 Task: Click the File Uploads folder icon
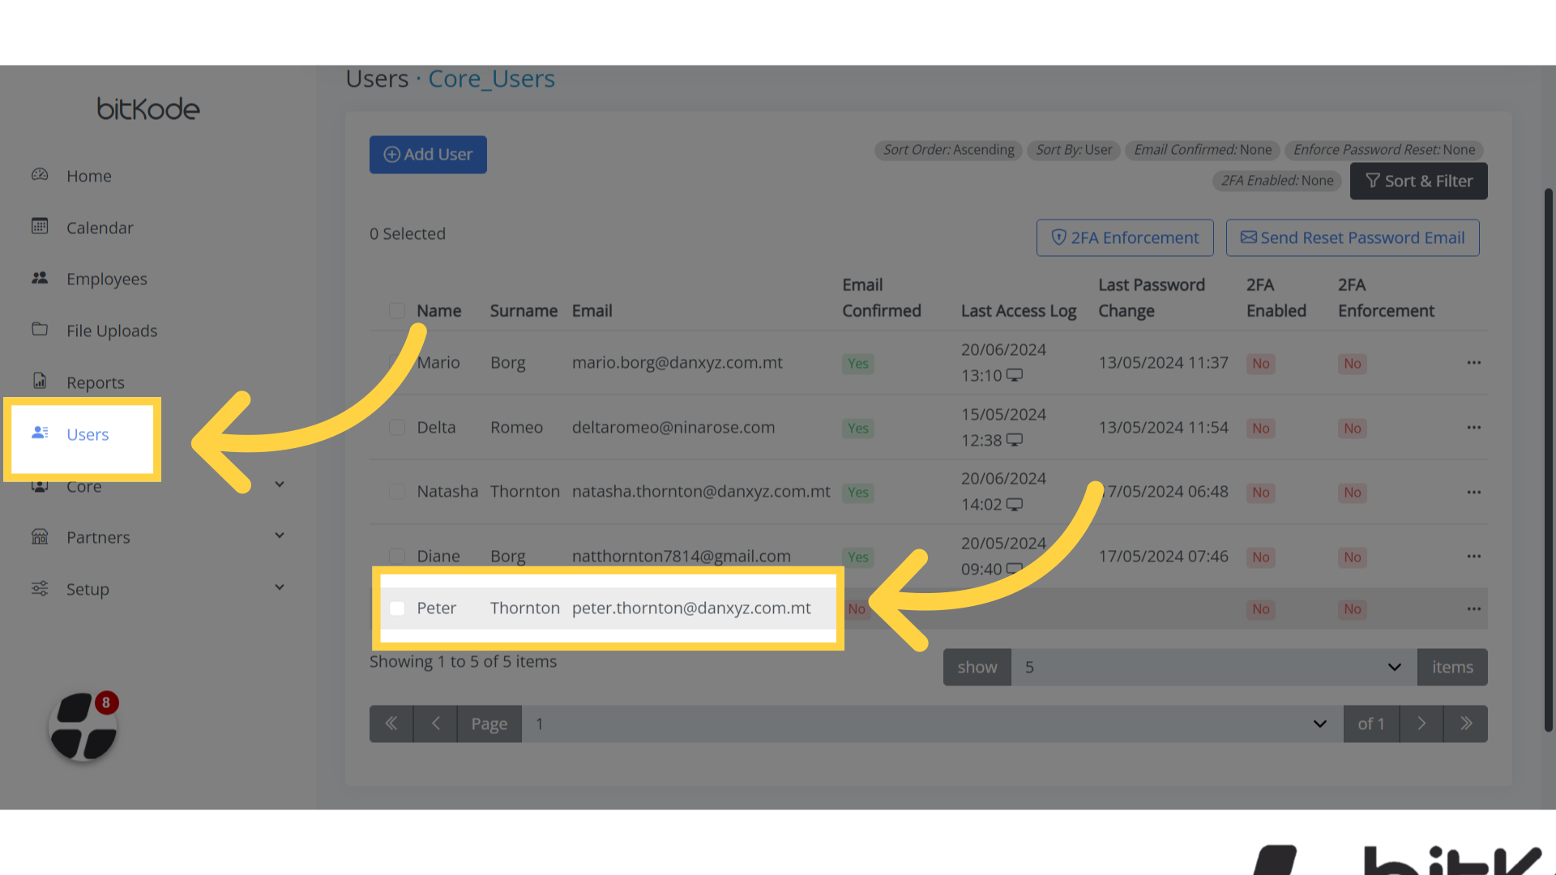(x=40, y=330)
